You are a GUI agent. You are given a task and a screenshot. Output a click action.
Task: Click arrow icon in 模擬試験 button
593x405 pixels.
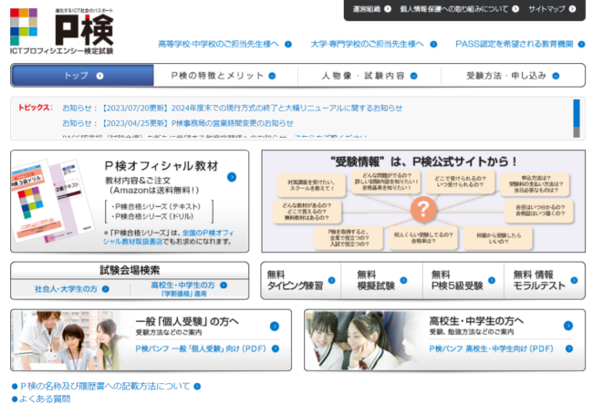403,280
